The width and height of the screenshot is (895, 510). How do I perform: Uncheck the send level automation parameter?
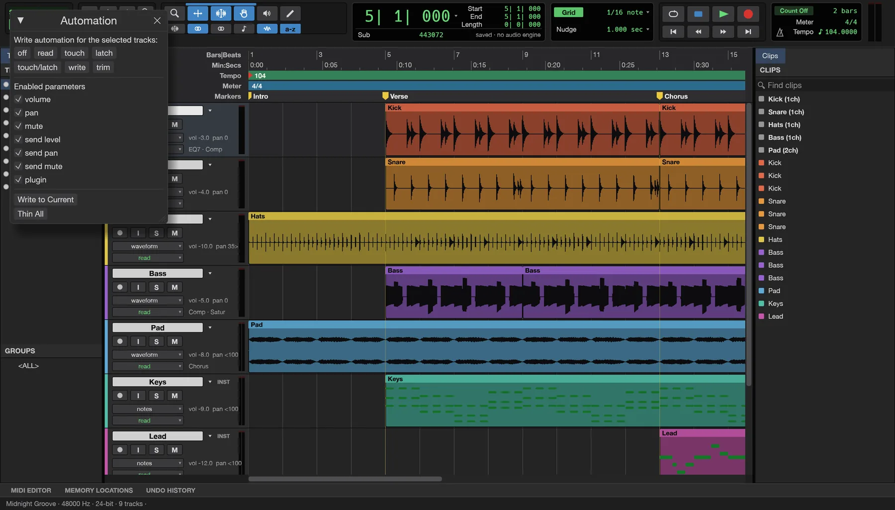click(18, 140)
